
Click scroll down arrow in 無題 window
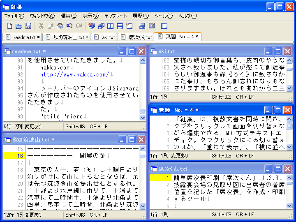coord(289,147)
